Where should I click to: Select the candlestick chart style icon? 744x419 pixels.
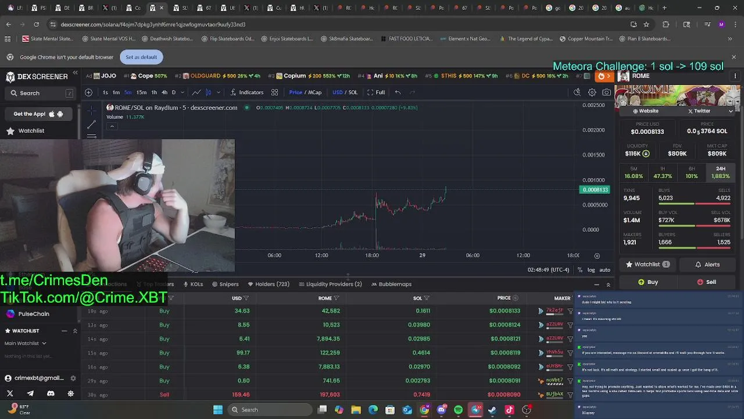[209, 92]
